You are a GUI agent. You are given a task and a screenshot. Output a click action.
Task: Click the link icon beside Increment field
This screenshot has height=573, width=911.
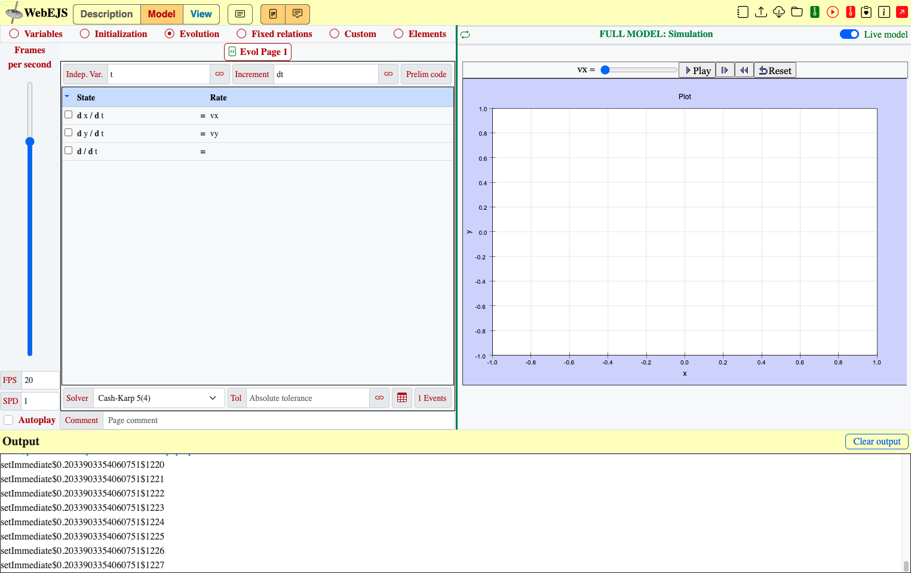click(x=388, y=74)
